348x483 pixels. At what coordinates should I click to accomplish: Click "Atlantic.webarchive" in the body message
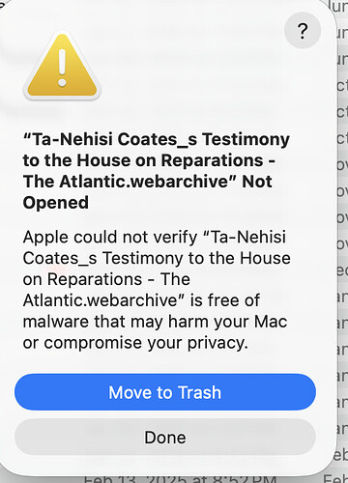pyautogui.click(x=100, y=300)
